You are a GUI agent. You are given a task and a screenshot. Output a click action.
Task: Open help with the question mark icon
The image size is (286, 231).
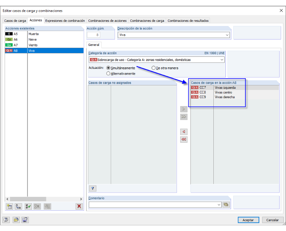click(6, 220)
